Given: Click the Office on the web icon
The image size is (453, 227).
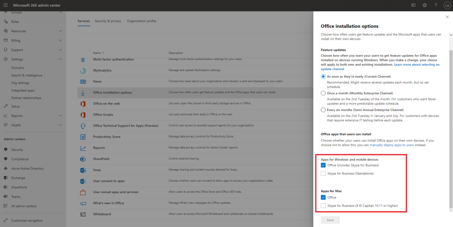Looking at the screenshot, I should pyautogui.click(x=83, y=104).
